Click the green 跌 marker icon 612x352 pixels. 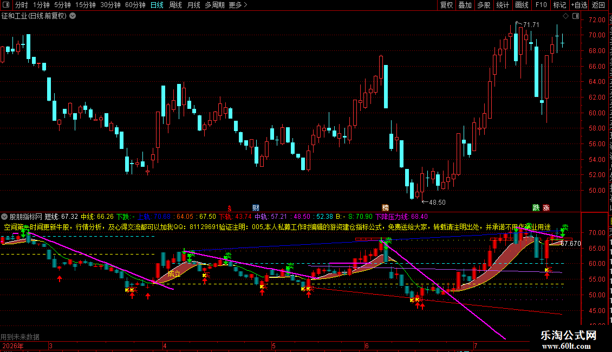(536, 207)
